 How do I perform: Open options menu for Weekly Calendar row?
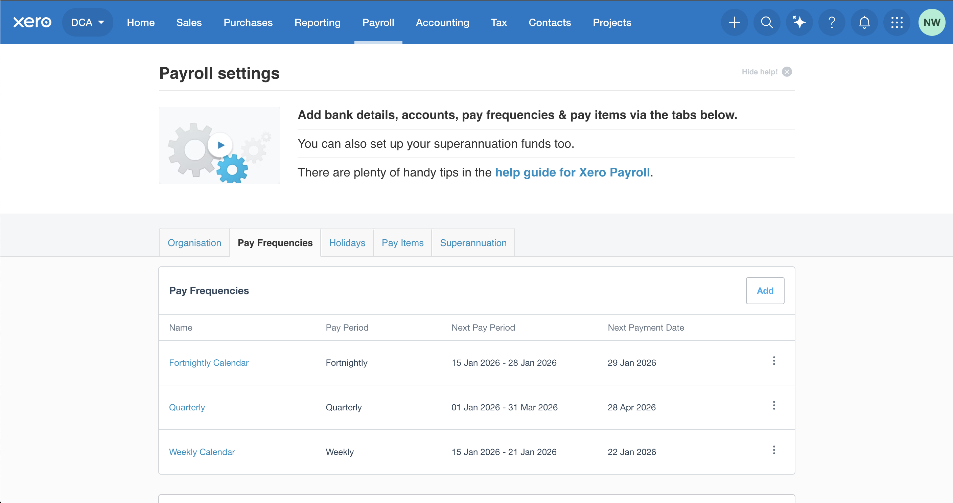(x=773, y=450)
